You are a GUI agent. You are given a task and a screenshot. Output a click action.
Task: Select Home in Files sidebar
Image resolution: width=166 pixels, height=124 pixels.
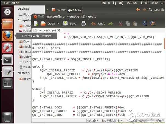coord(25,26)
